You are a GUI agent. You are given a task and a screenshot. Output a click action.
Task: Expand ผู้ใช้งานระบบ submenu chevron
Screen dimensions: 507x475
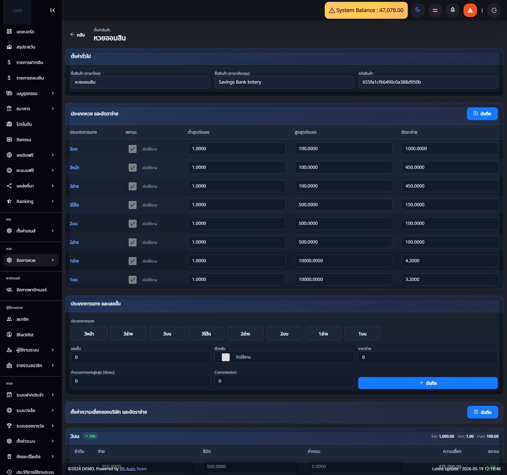pos(53,350)
